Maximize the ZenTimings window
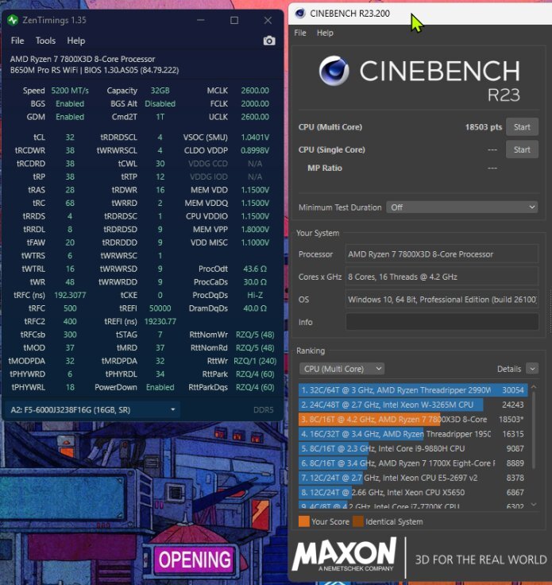Viewport: 552px width, 585px height. click(x=234, y=20)
